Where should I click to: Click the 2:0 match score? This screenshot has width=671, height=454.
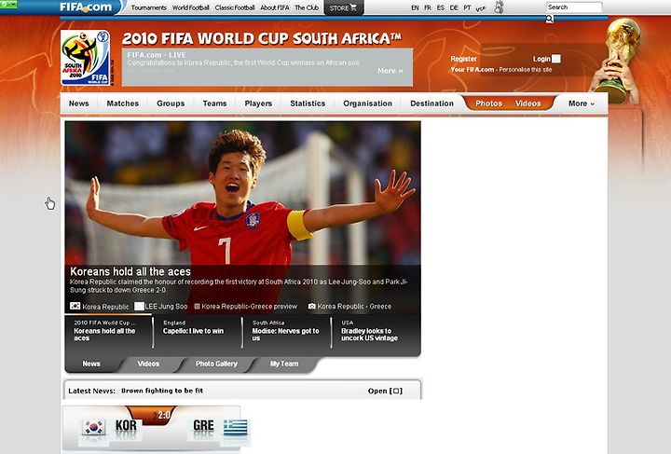pyautogui.click(x=163, y=415)
